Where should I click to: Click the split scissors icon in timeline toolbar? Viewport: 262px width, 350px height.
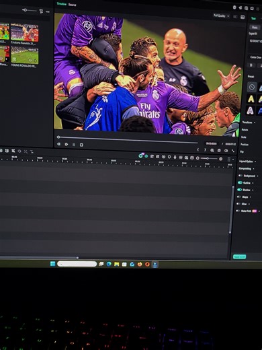26,151
